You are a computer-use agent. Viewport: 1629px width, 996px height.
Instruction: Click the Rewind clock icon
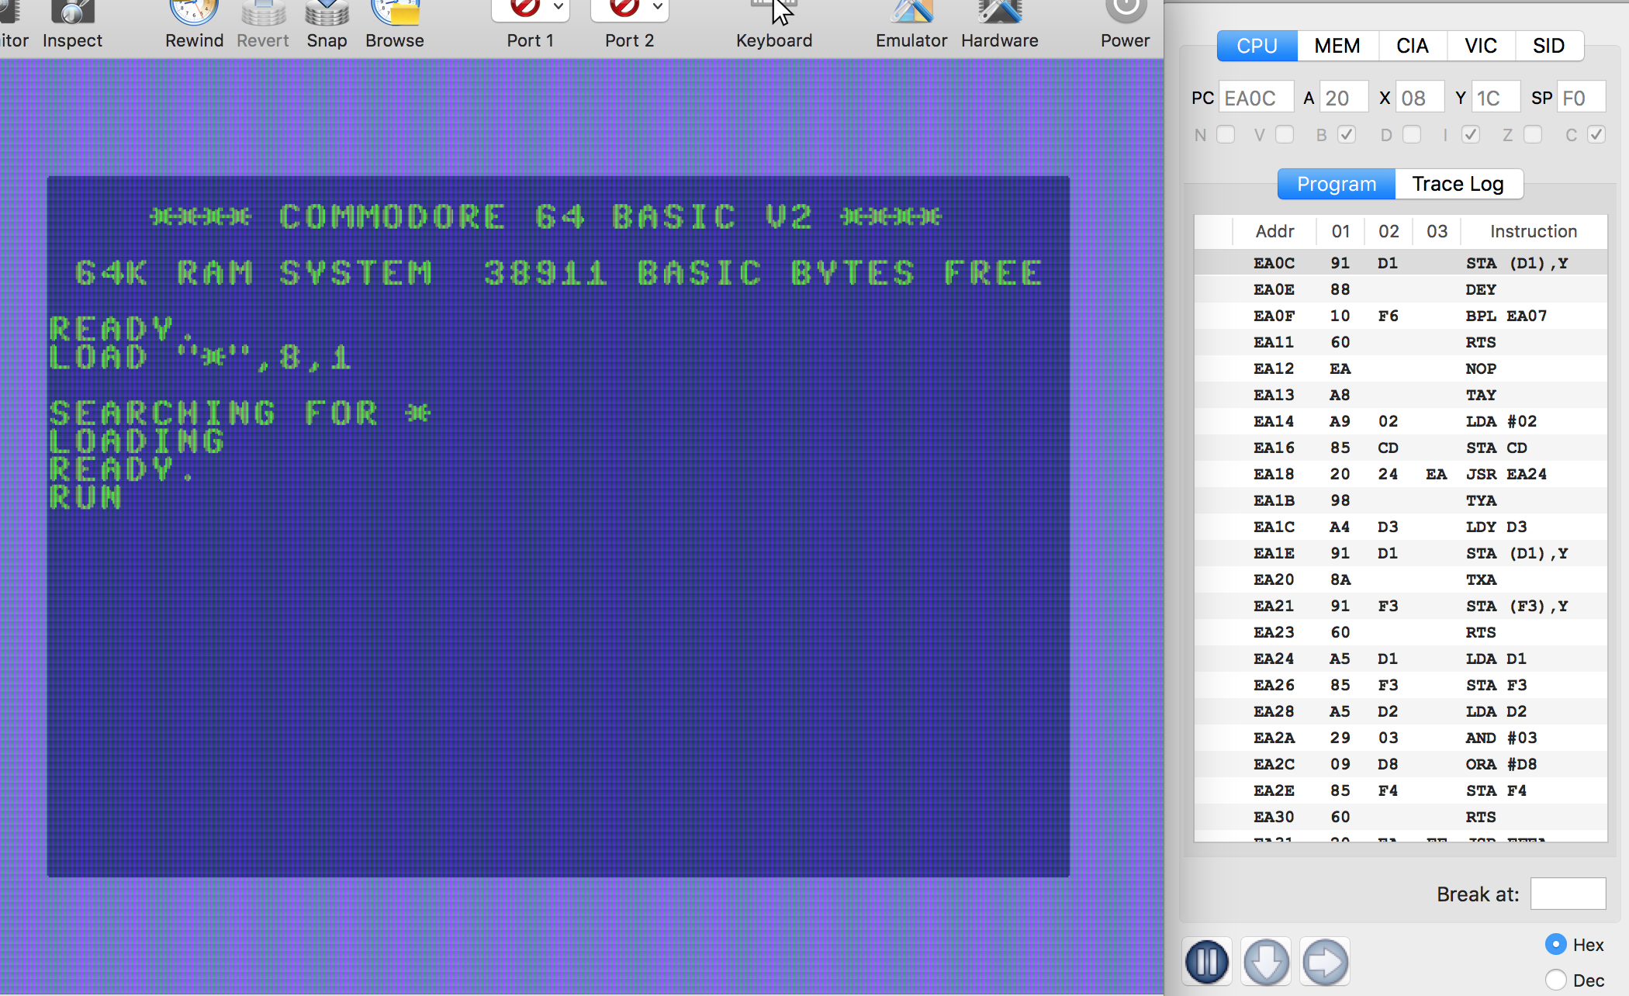[194, 12]
